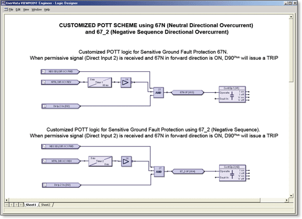Image resolution: width=302 pixels, height=219 pixels.
Task: Go to last sheet tab button
Action: pos(21,205)
